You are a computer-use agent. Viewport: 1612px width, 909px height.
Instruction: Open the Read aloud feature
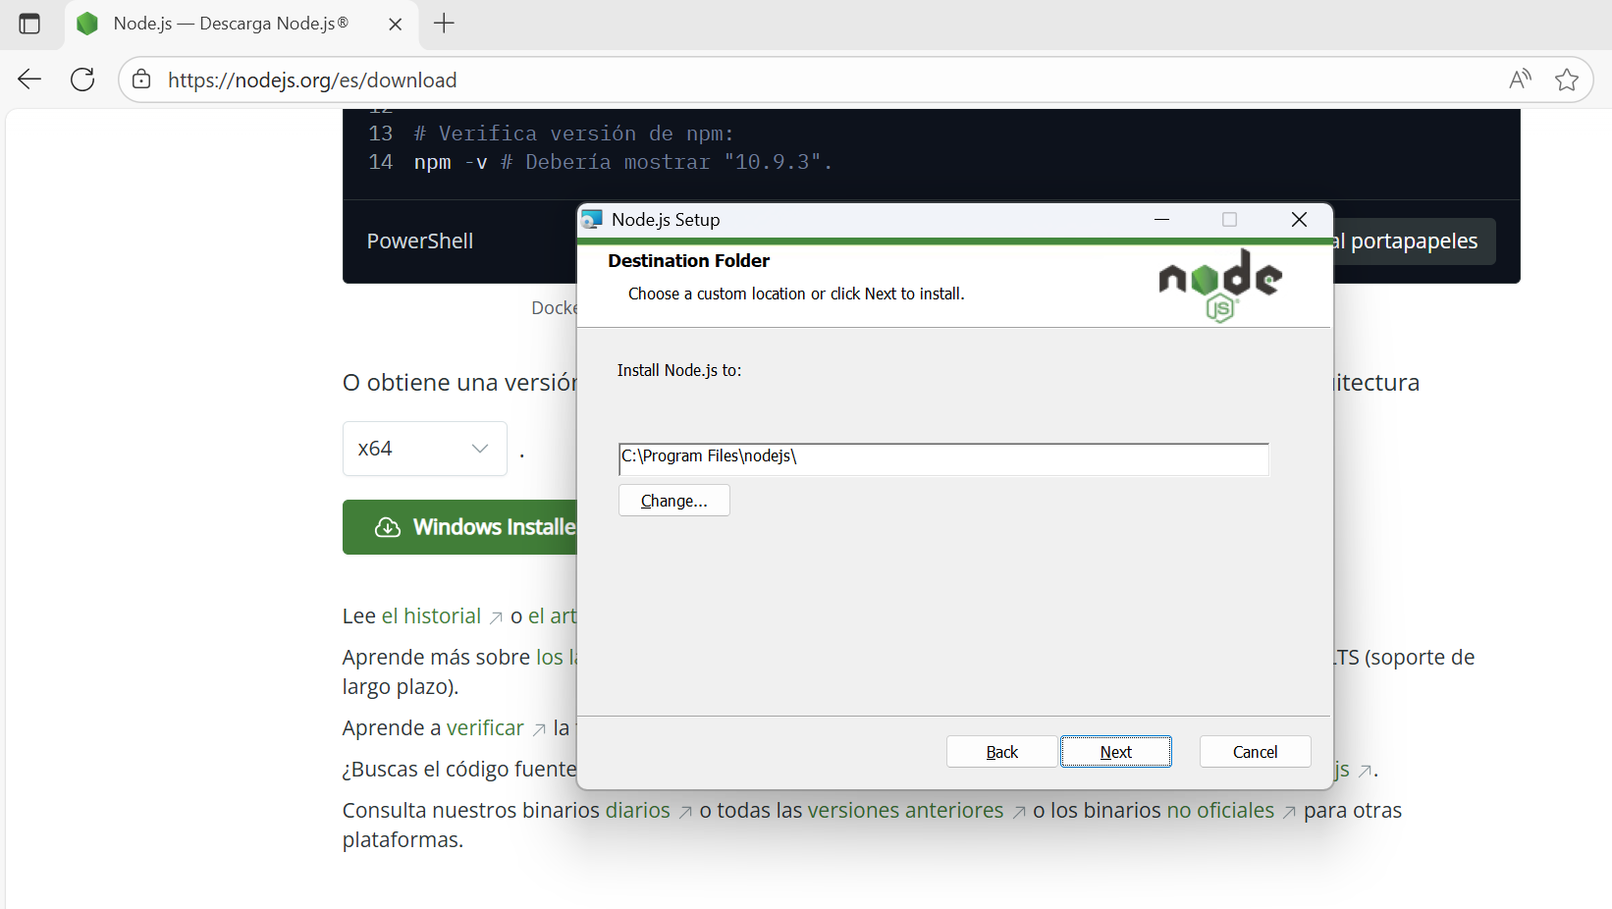pyautogui.click(x=1519, y=80)
